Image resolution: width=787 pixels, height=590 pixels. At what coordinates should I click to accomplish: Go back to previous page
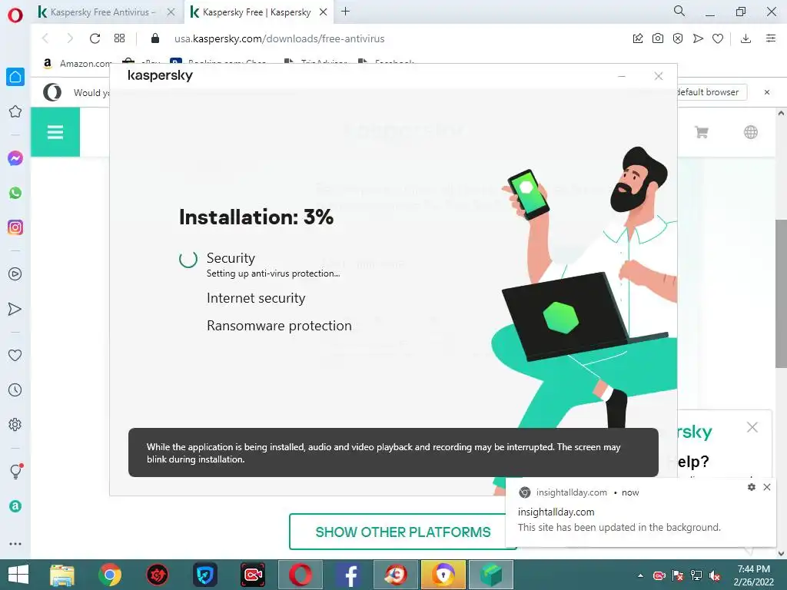(x=45, y=38)
